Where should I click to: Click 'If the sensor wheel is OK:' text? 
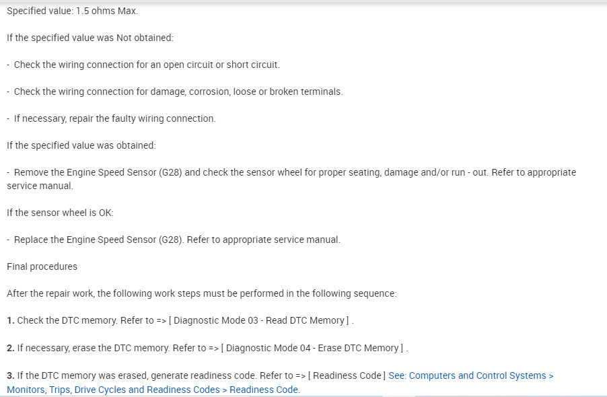tap(60, 213)
